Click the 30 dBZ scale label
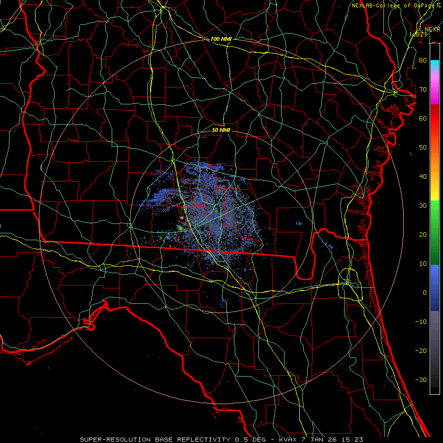443x443 pixels. coord(423,206)
